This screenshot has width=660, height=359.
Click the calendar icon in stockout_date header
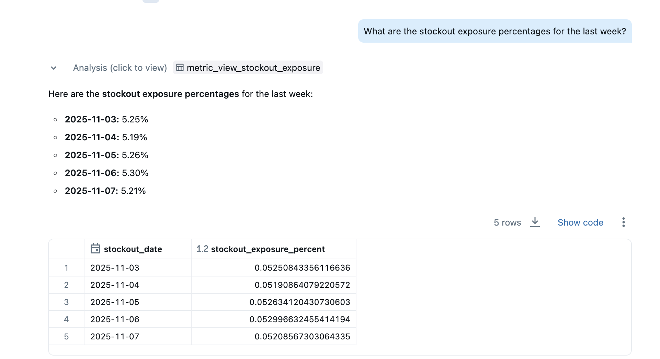click(95, 249)
